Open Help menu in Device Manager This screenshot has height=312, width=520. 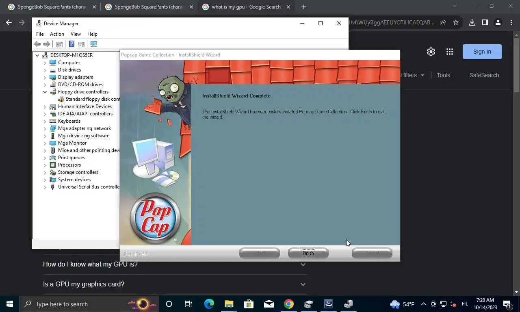[x=92, y=34]
